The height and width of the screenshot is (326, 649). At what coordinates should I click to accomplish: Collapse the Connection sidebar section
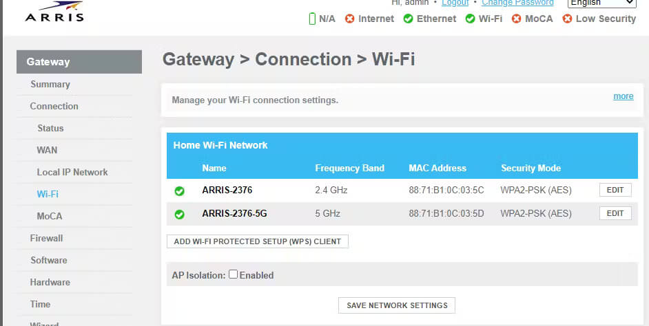[x=54, y=106]
